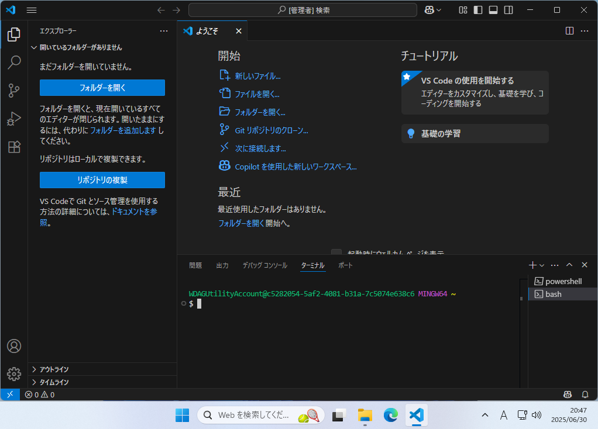Open the Explorer view in activity bar

[13, 34]
